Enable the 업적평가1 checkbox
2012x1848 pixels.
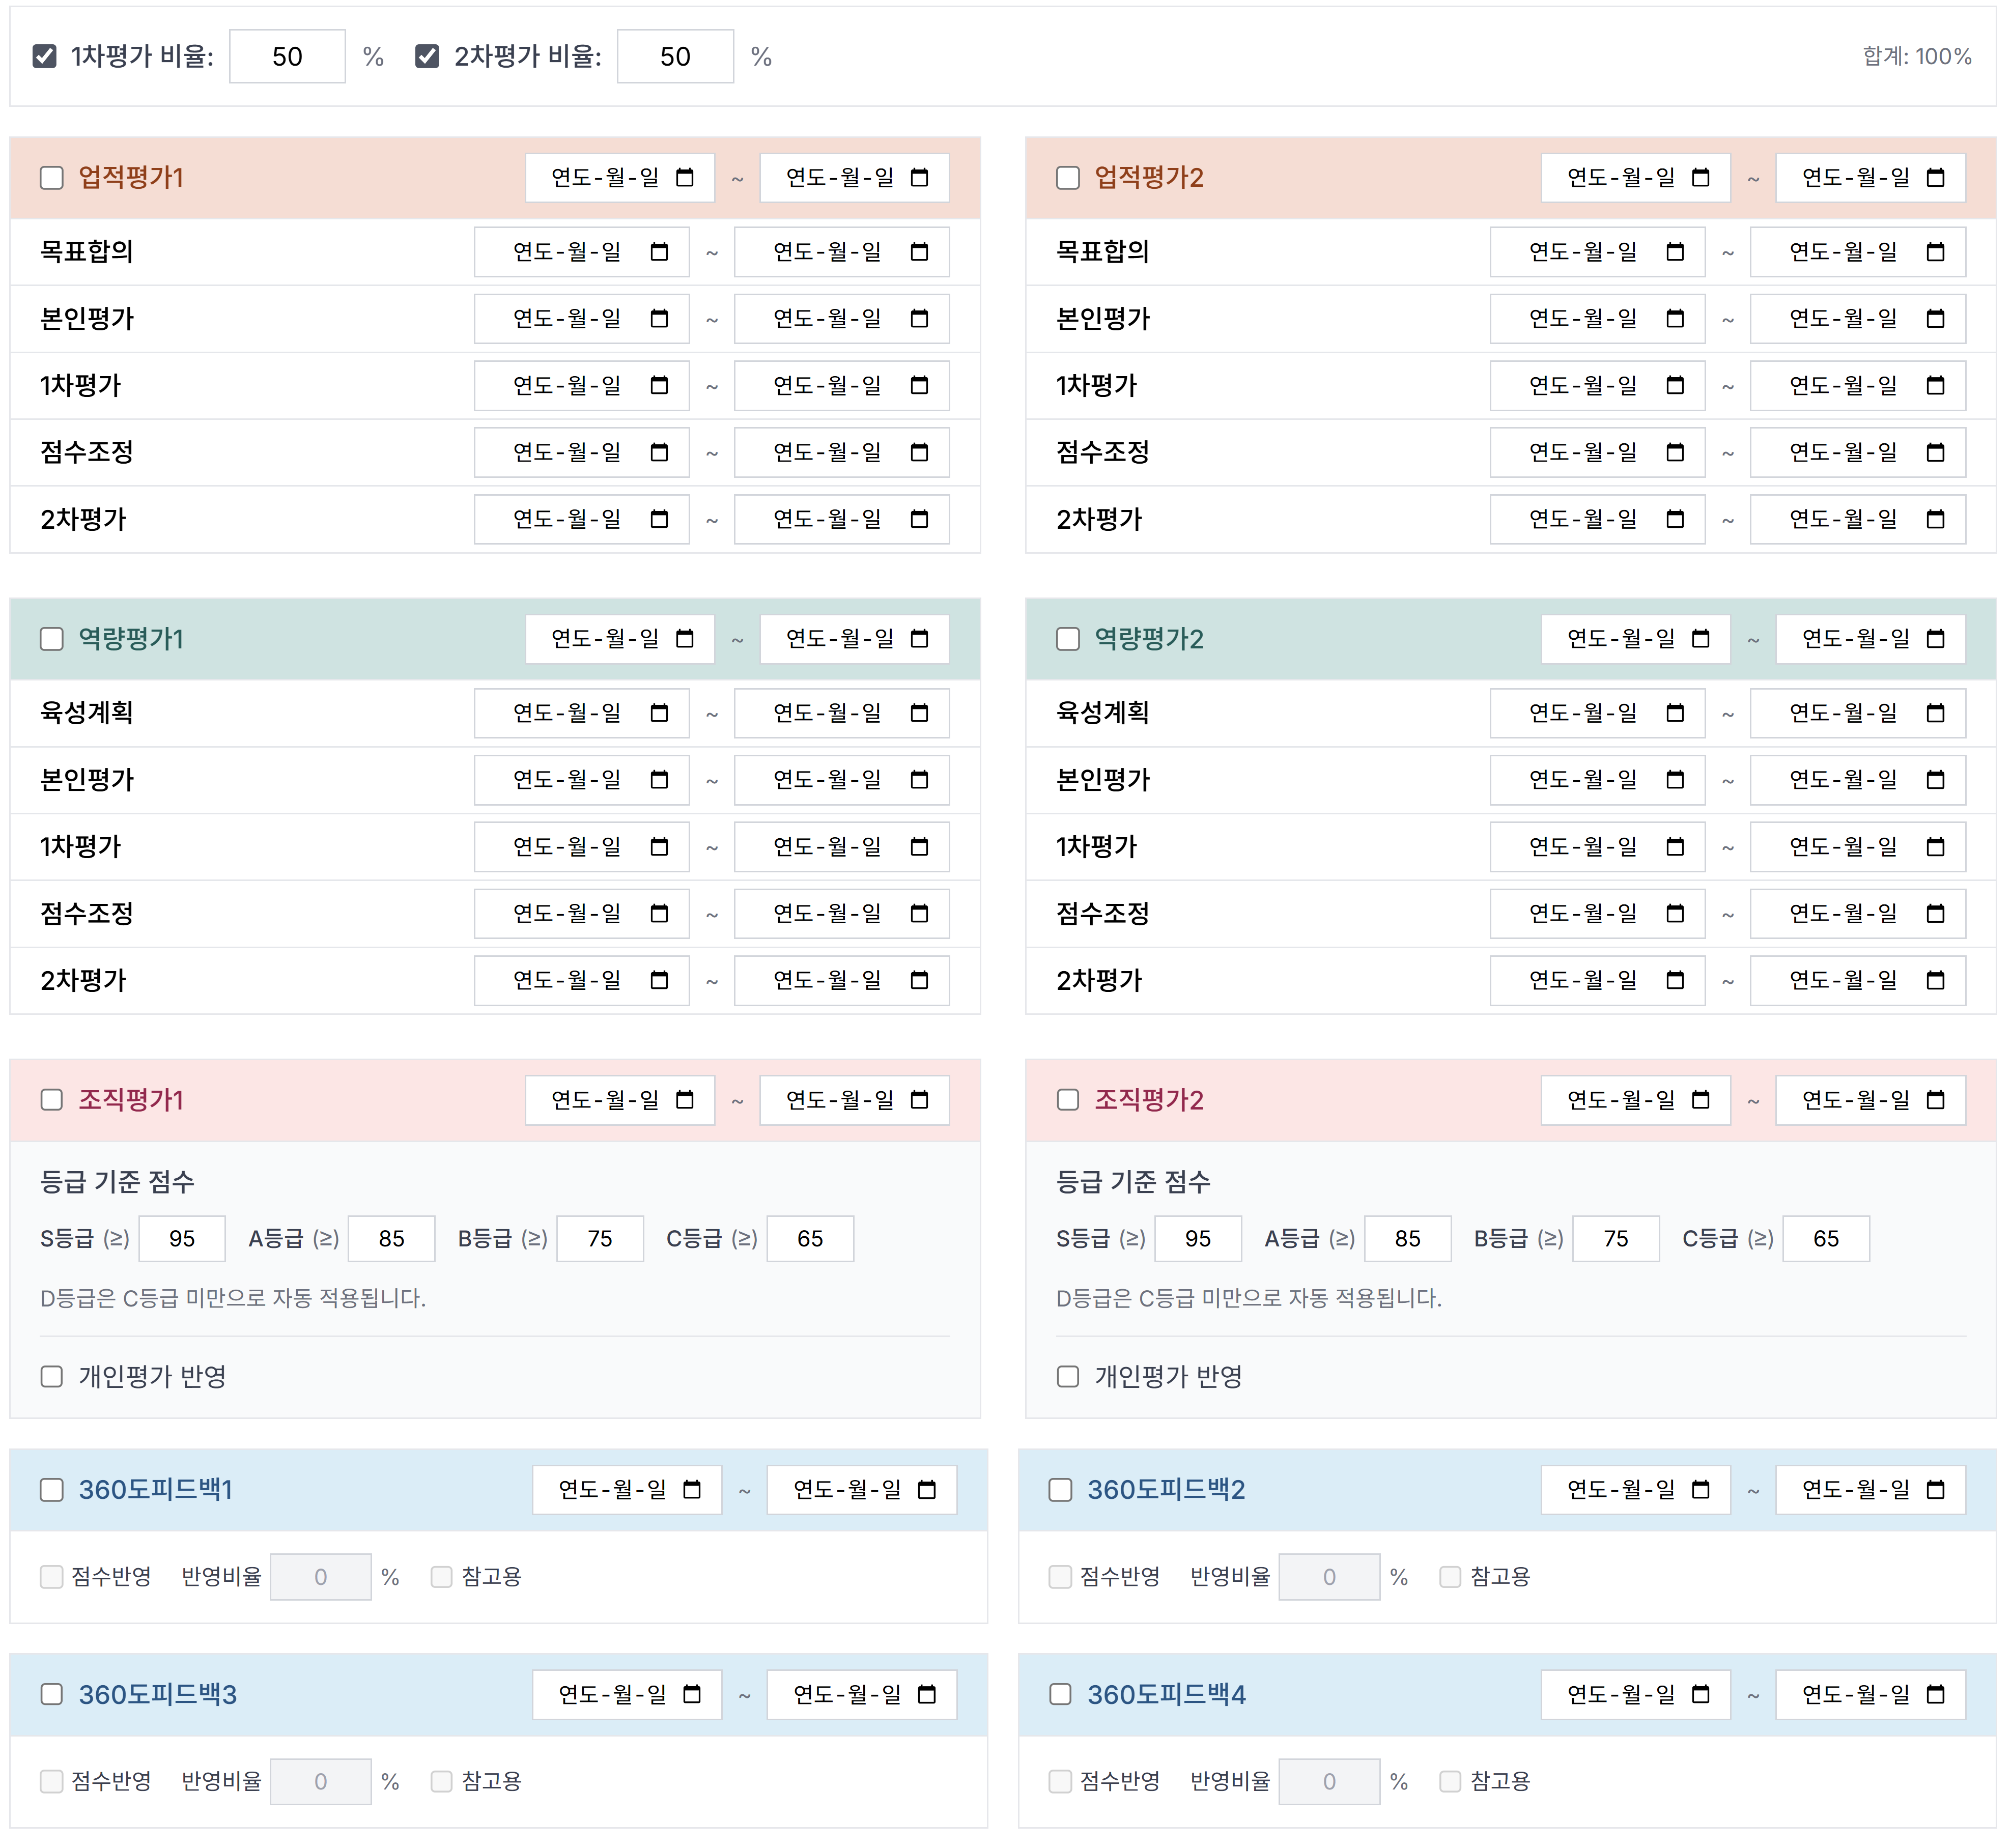click(x=52, y=178)
